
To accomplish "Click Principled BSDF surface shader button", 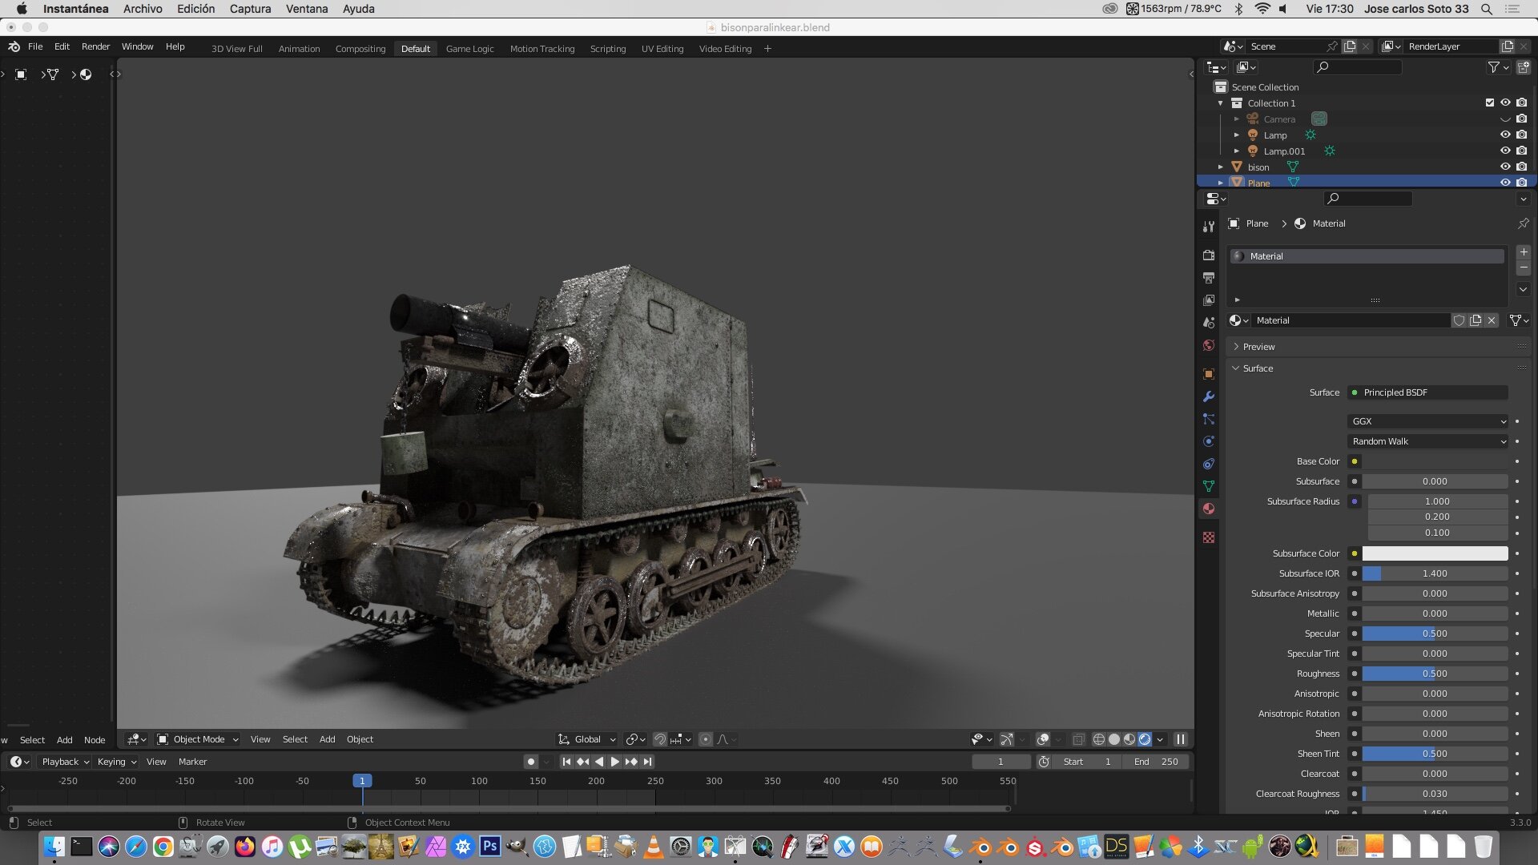I will click(x=1428, y=392).
